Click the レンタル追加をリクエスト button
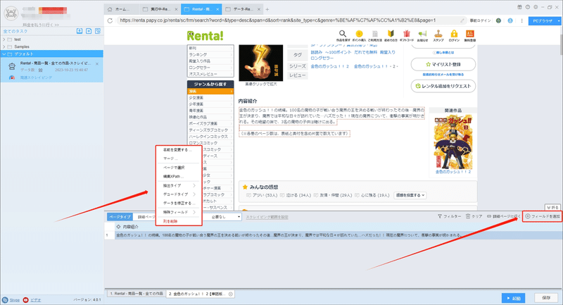The height and width of the screenshot is (305, 563). click(443, 86)
